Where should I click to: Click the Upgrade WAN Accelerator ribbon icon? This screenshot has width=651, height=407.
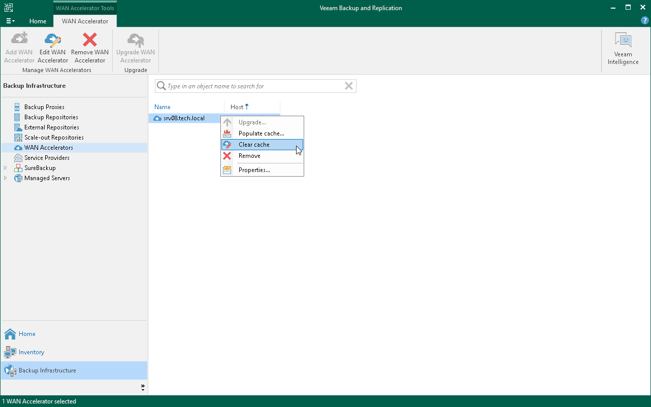(x=136, y=40)
